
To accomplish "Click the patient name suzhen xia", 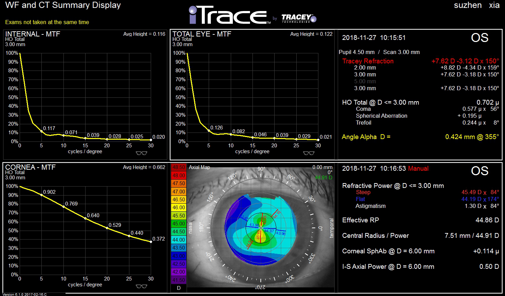I will pyautogui.click(x=477, y=5).
